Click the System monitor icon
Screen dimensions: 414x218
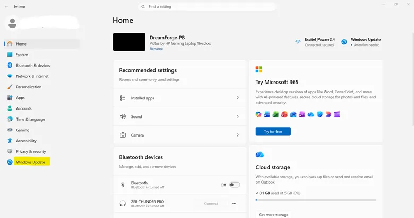[10, 54]
